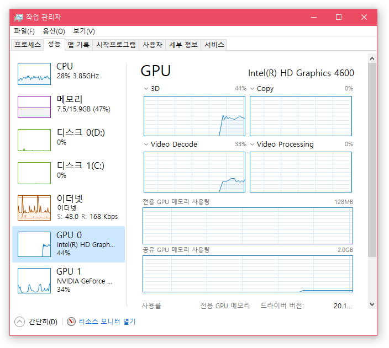This screenshot has height=348, width=389.
Task: Click the Task Manager app icon in title bar
Action: coord(18,17)
